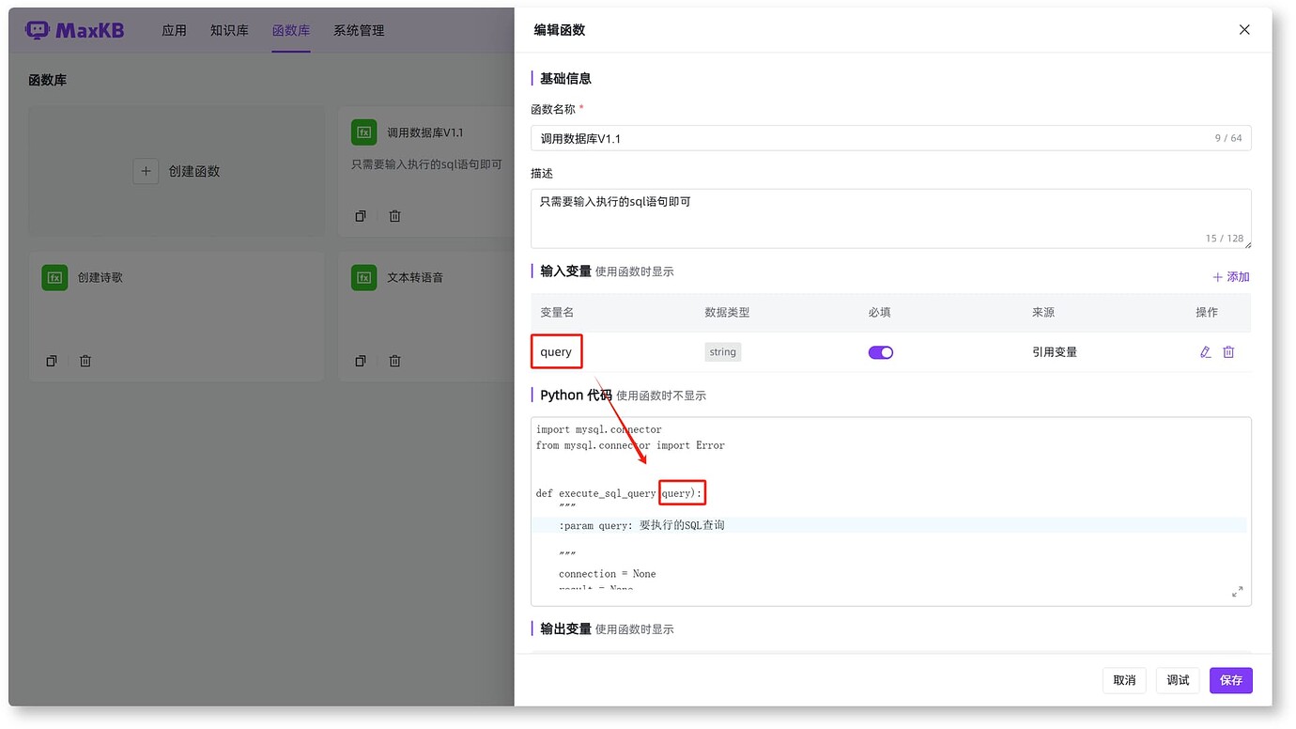Image resolution: width=1296 pixels, height=729 pixels.
Task: Remove the query variable via trash icon
Action: pyautogui.click(x=1228, y=351)
